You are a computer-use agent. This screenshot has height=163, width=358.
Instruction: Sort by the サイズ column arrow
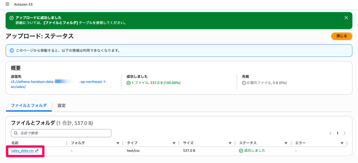[x=230, y=143]
